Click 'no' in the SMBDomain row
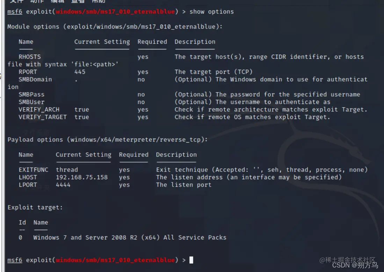384x272 pixels. point(141,79)
